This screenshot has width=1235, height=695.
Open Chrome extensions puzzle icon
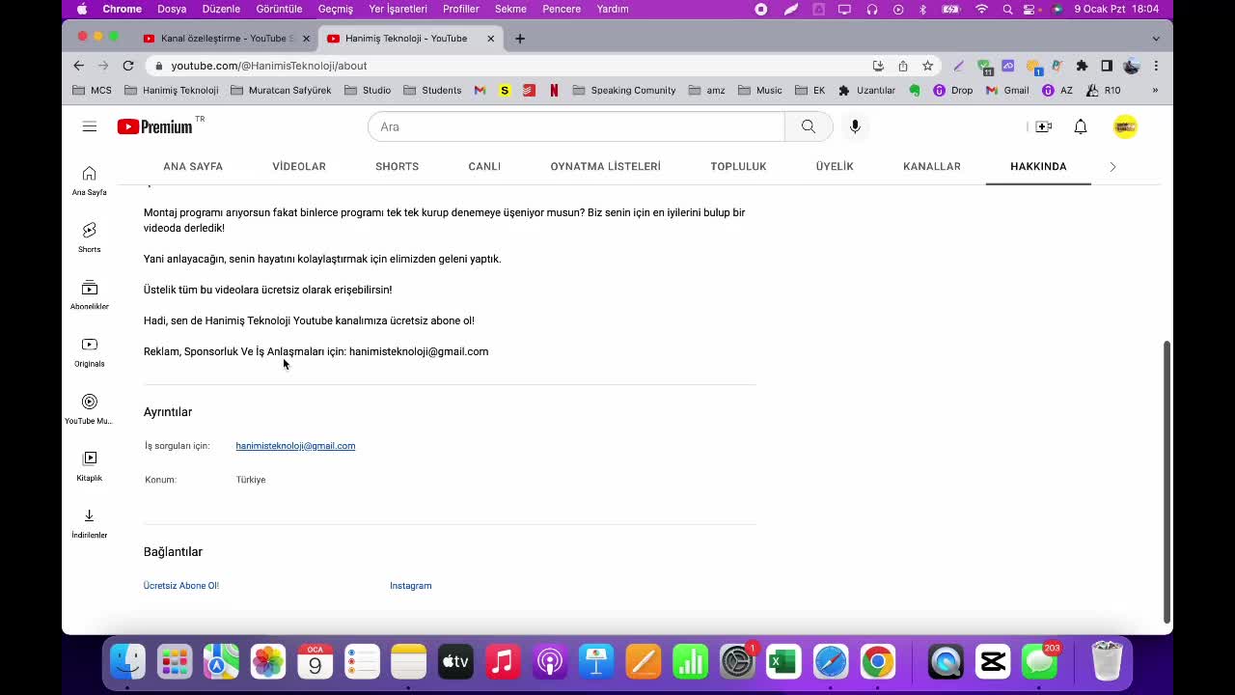tap(1082, 66)
